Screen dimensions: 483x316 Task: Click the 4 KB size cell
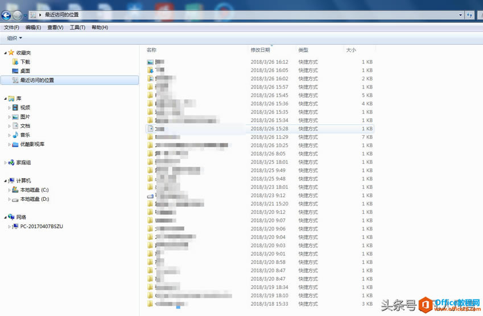(367, 103)
